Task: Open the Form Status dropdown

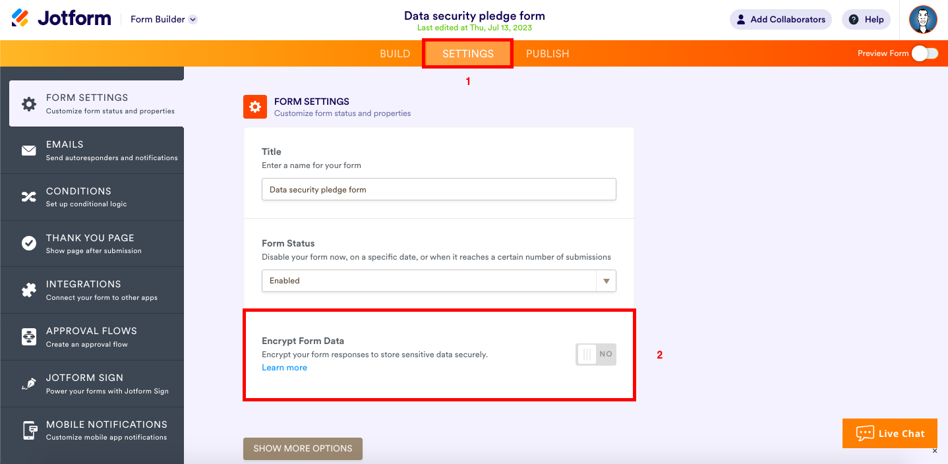Action: coord(438,281)
